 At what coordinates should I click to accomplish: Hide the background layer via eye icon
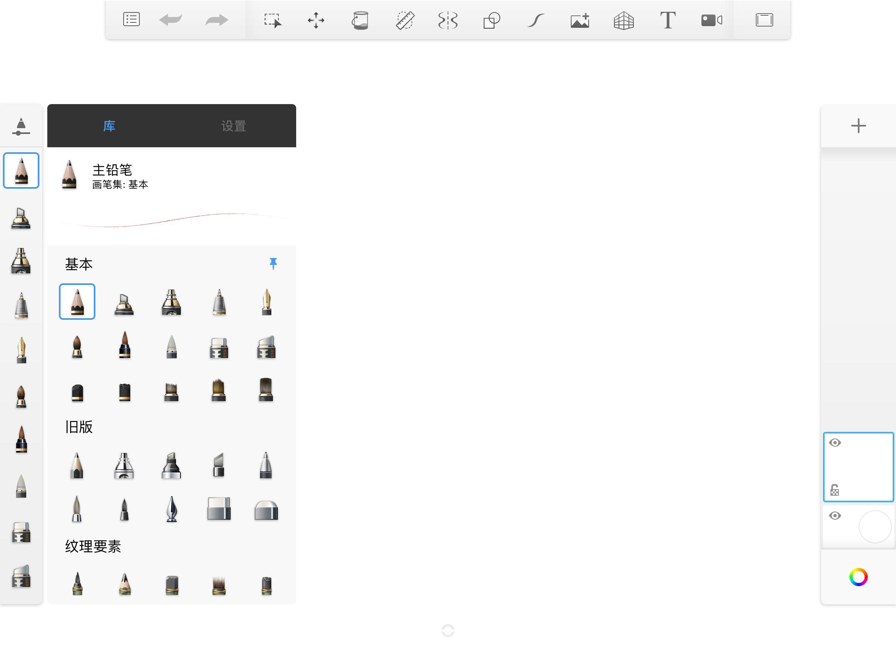(835, 516)
